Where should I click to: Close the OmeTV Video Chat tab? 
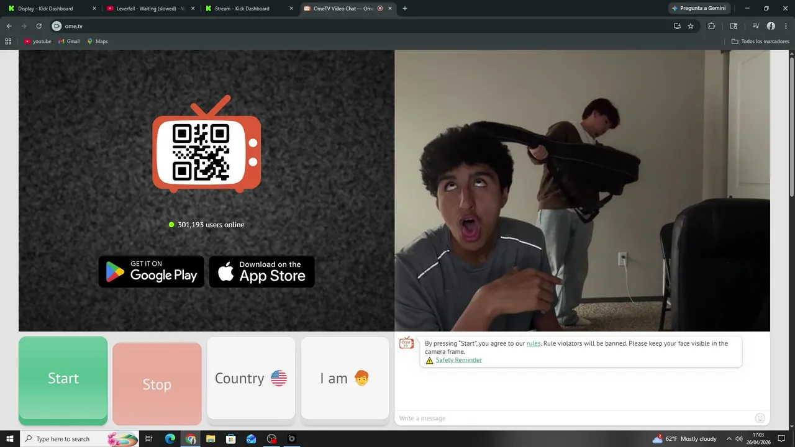[x=390, y=9]
